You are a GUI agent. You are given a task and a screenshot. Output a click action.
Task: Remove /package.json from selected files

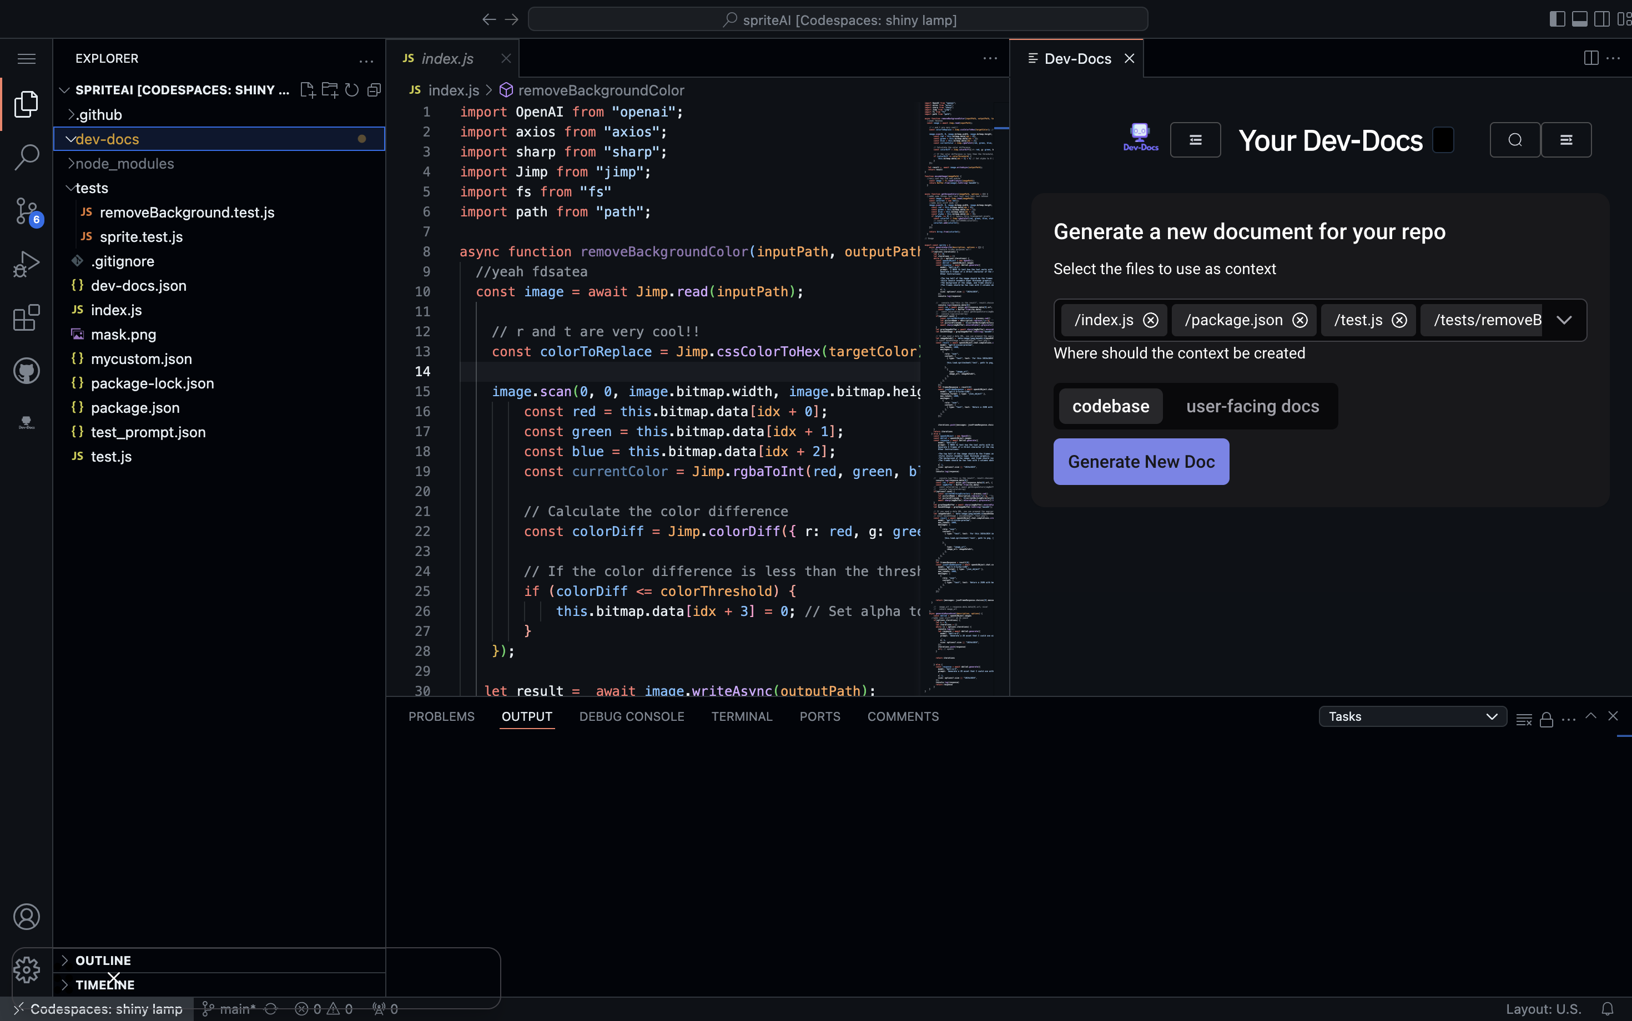pyautogui.click(x=1299, y=320)
